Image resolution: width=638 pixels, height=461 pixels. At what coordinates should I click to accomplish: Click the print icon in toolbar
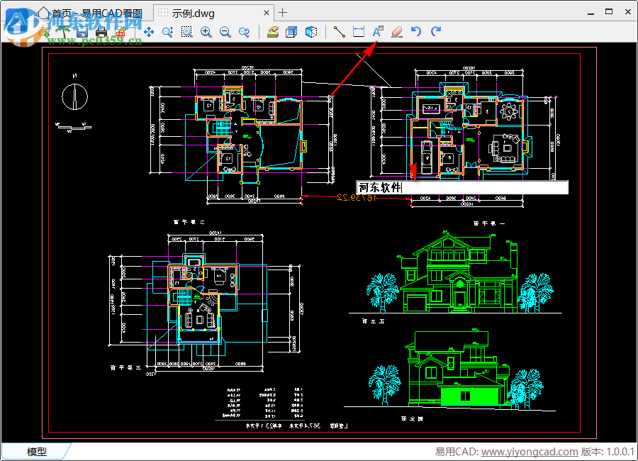(x=101, y=32)
